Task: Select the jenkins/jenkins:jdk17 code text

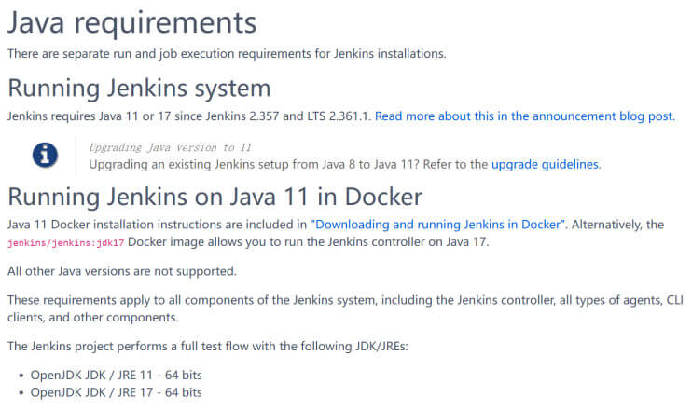Action: point(66,242)
